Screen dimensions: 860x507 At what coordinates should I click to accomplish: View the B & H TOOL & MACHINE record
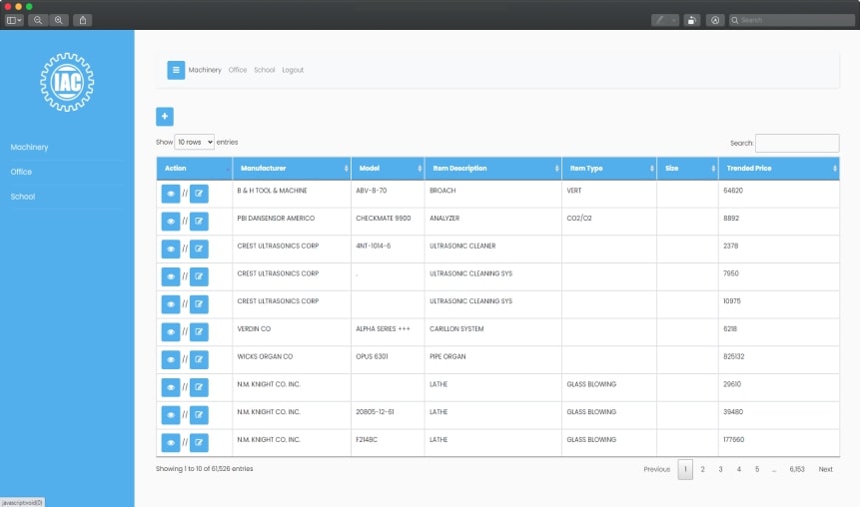171,193
